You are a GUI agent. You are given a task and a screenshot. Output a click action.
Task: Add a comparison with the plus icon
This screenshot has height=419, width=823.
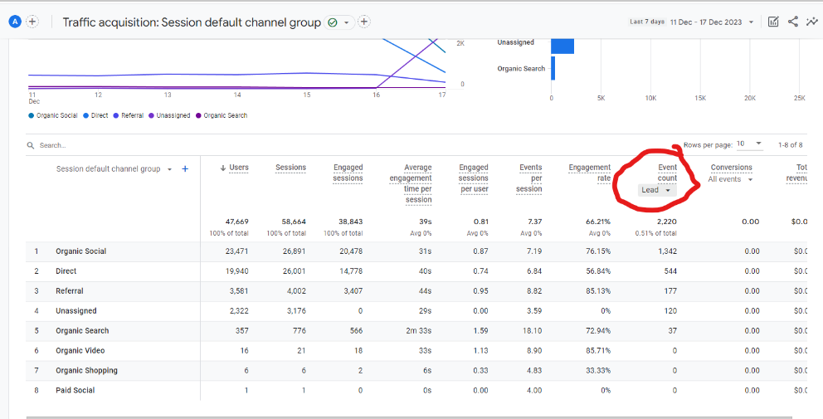pos(32,22)
